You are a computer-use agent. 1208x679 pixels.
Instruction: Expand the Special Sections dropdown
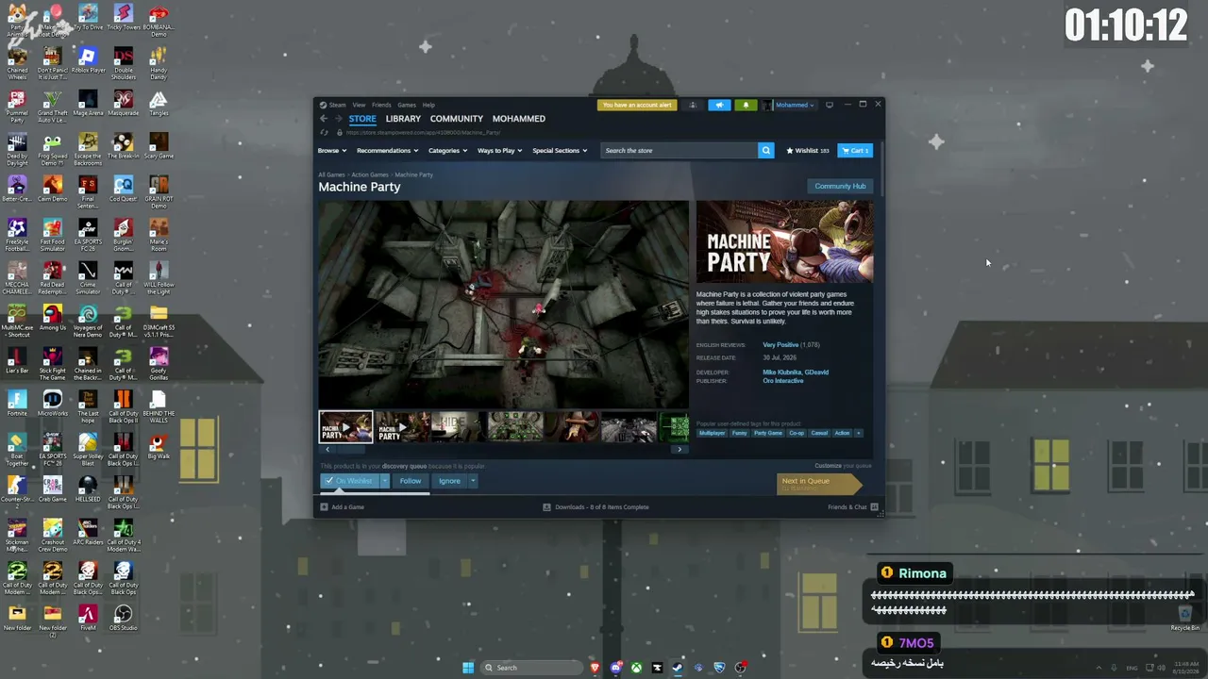coord(560,151)
